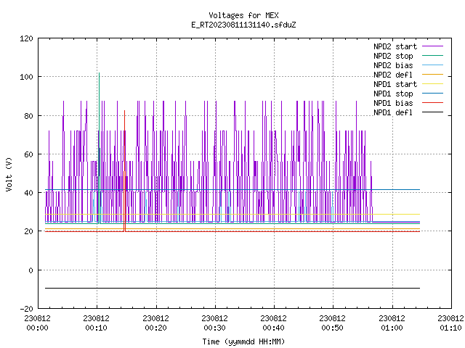
Task: Click the 0 y-axis tick label
Action: point(31,270)
